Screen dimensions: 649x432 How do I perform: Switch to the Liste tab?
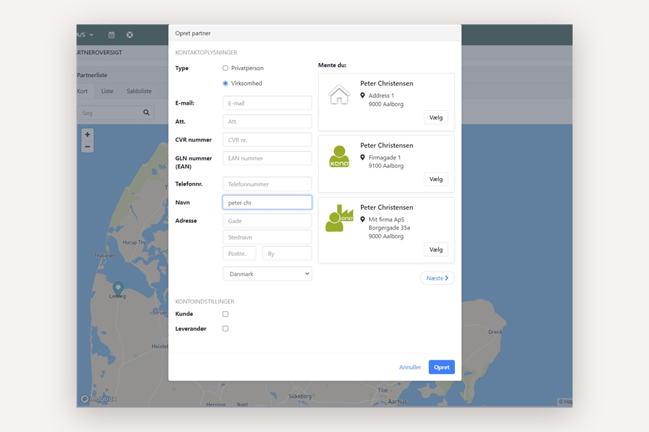click(x=107, y=91)
